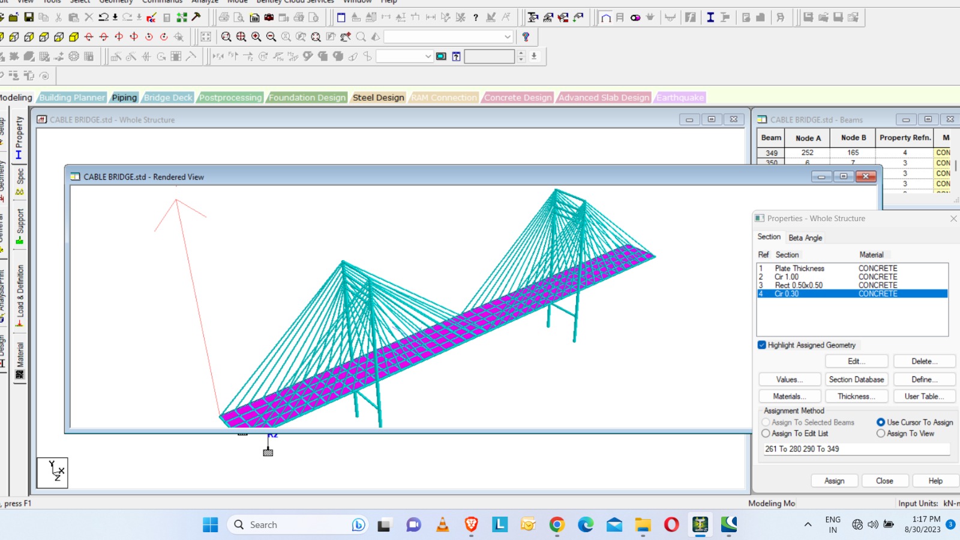Screen dimensions: 960x540
Task: Expand the load case dropdown
Action: point(428,56)
